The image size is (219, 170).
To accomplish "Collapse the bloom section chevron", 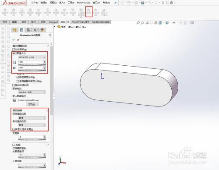I will click(48, 145).
